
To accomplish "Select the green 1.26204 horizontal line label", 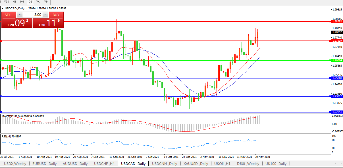I will (x=337, y=60).
